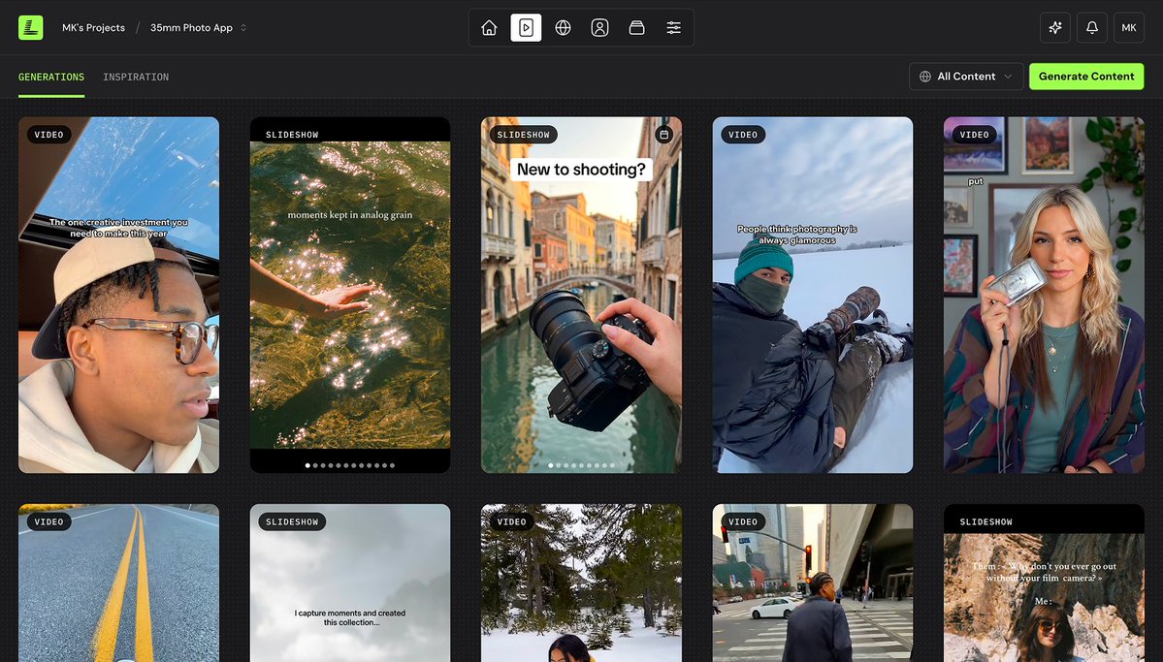Open the globe icon in top navigation
This screenshot has width=1163, height=662.
[x=563, y=27]
